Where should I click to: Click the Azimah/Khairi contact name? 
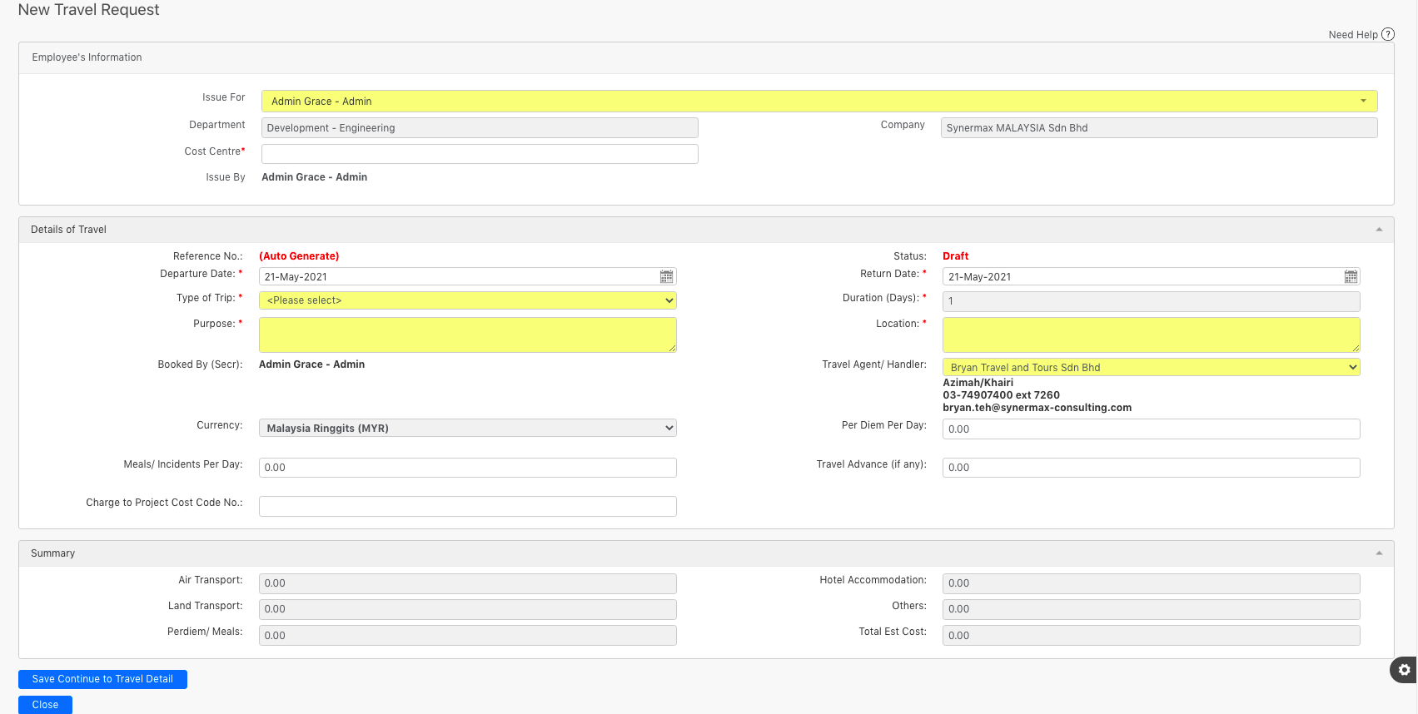tap(978, 383)
